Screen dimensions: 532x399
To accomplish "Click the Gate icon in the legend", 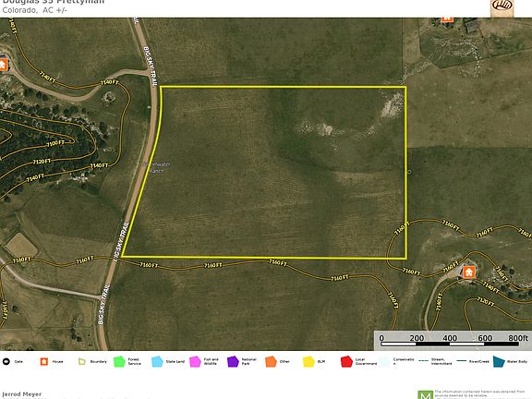I will click(6, 362).
